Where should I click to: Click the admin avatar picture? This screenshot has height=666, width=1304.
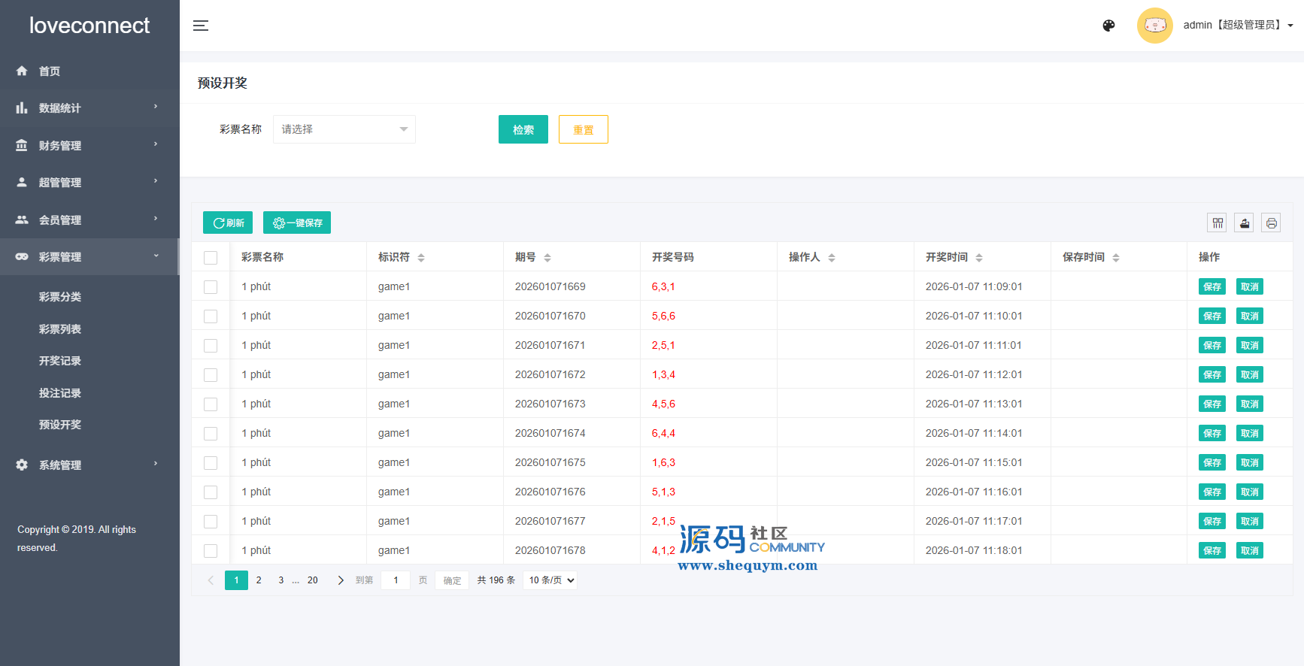point(1154,26)
